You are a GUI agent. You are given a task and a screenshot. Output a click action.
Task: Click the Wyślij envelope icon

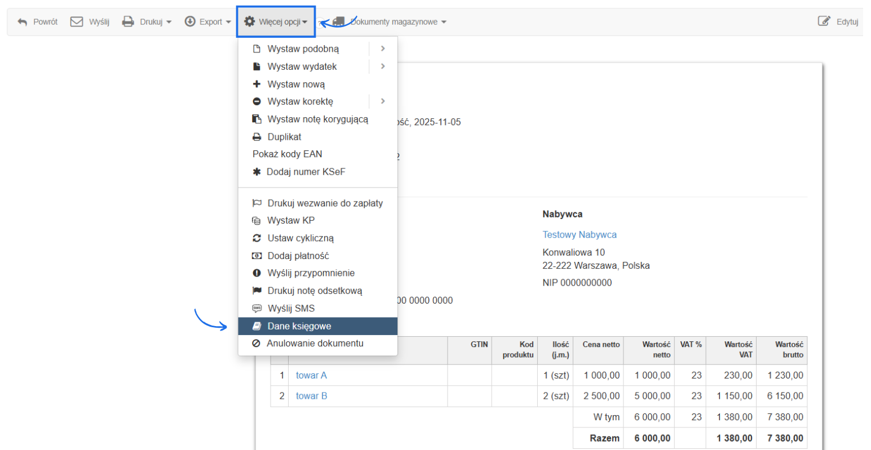[77, 22]
